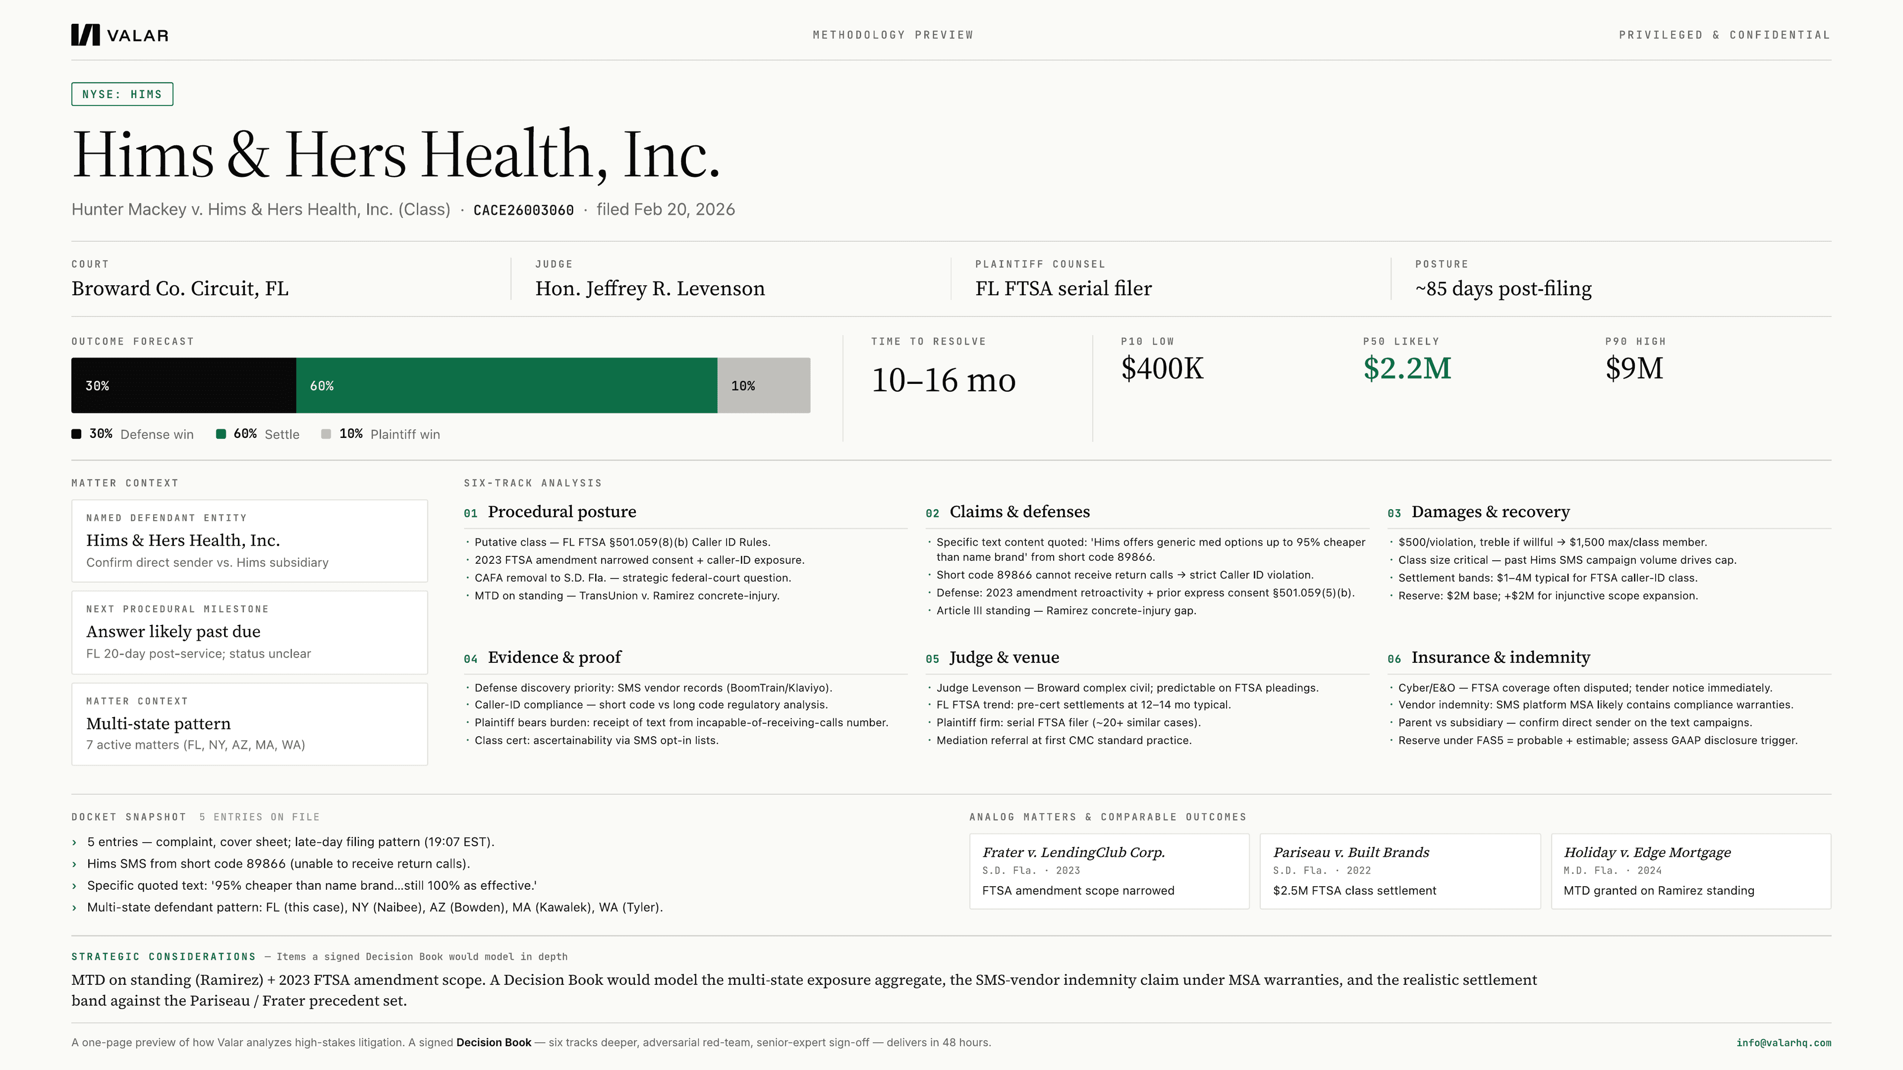Screen dimensions: 1903x1070
Task: Click the 10% gray Plaintiff win bar segment
Action: [x=764, y=385]
